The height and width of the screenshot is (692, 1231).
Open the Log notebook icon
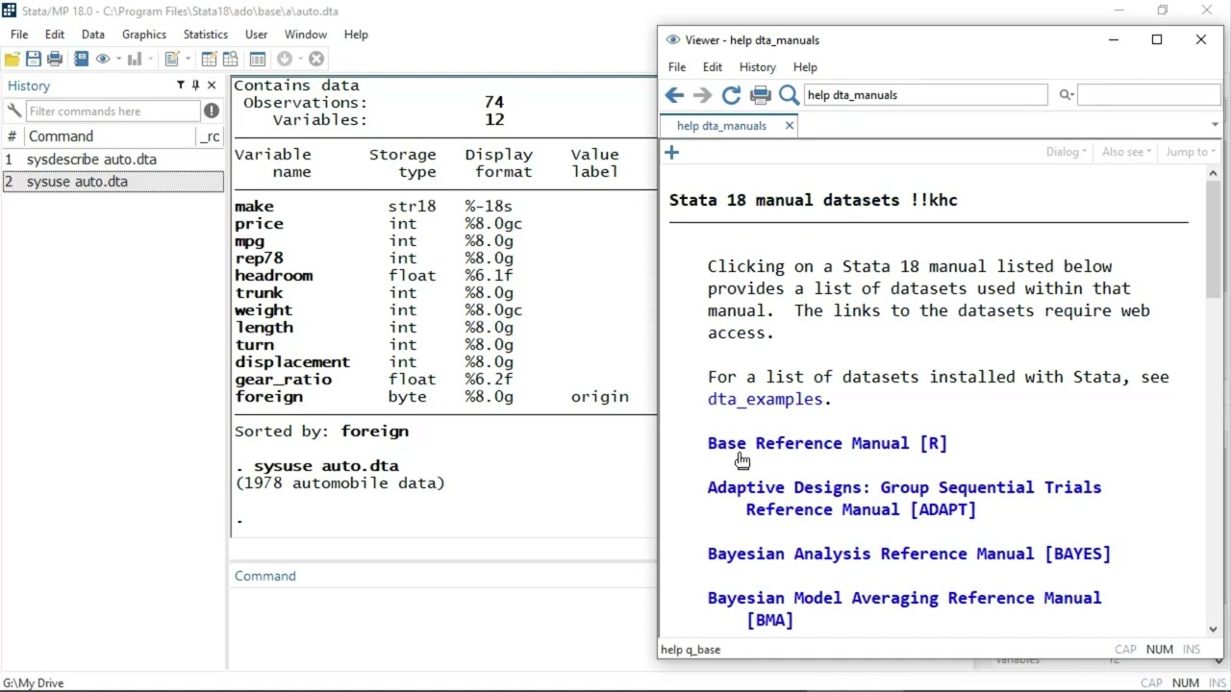click(x=81, y=59)
